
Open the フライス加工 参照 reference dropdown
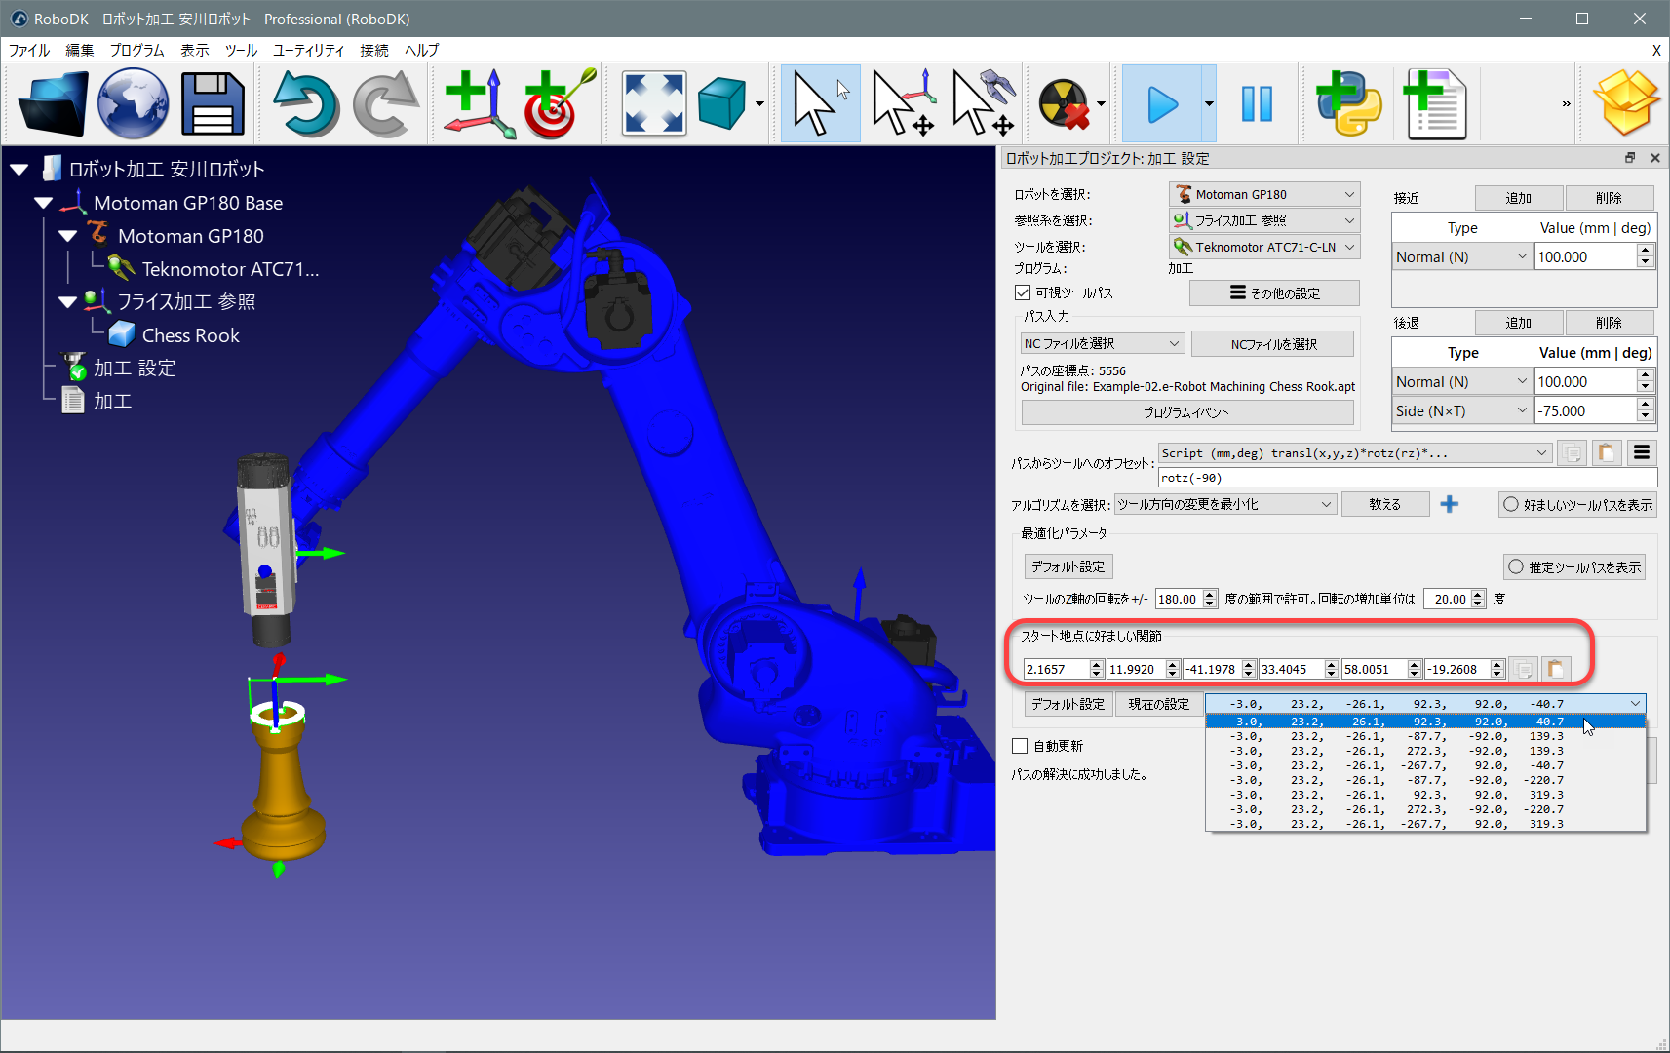point(1264,220)
